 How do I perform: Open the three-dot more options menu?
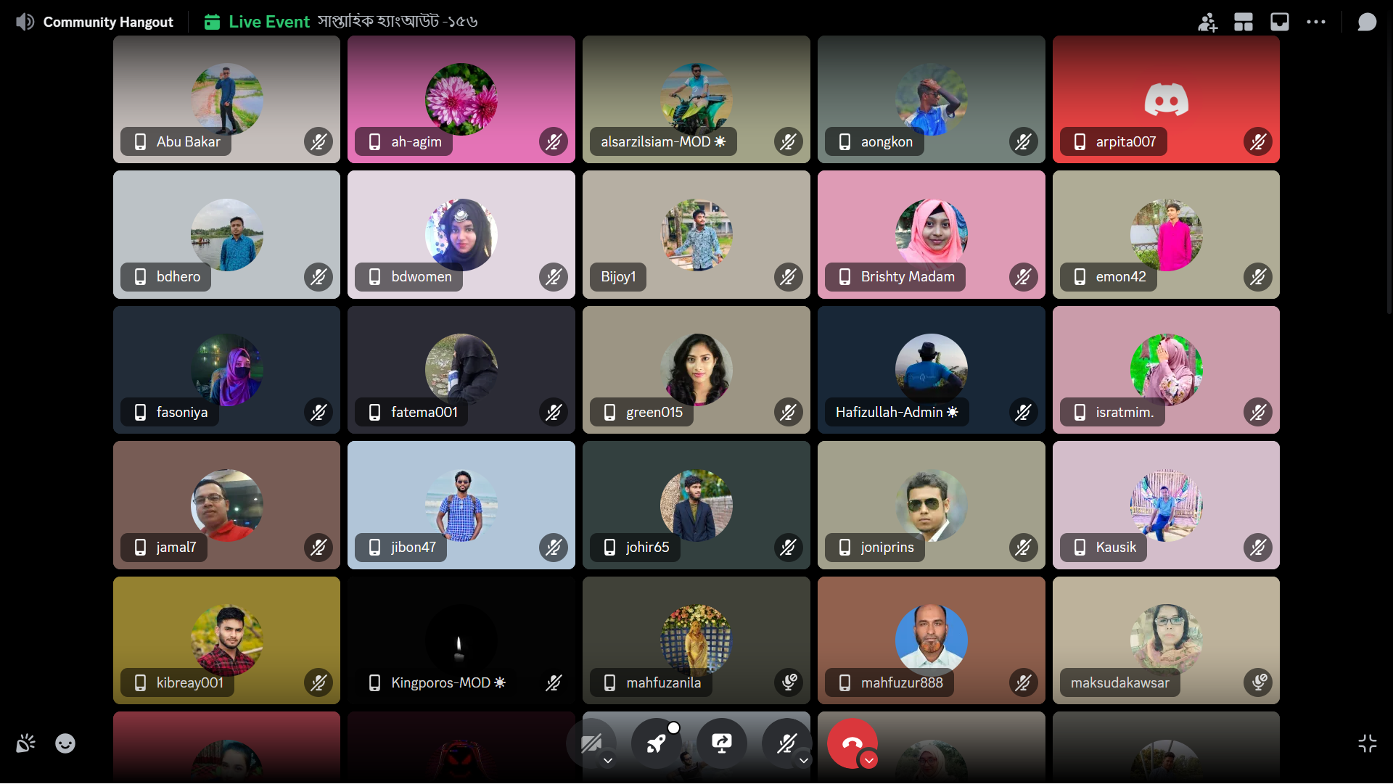tap(1316, 22)
